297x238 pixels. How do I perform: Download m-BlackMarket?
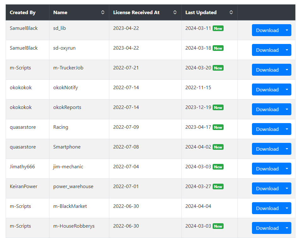(267, 208)
